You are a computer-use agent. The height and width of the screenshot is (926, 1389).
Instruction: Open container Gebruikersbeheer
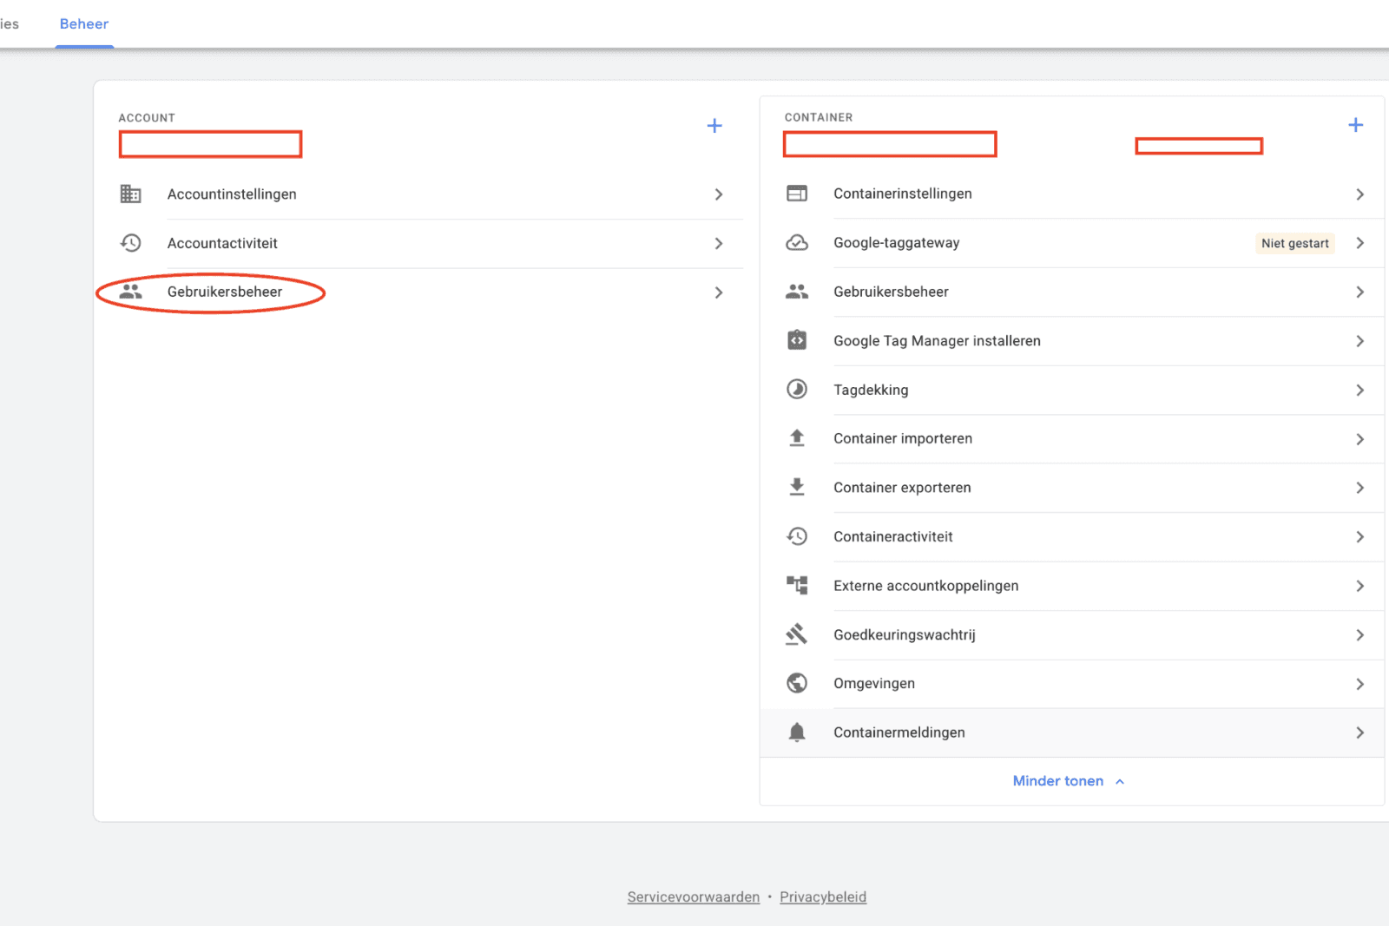coord(1072,292)
